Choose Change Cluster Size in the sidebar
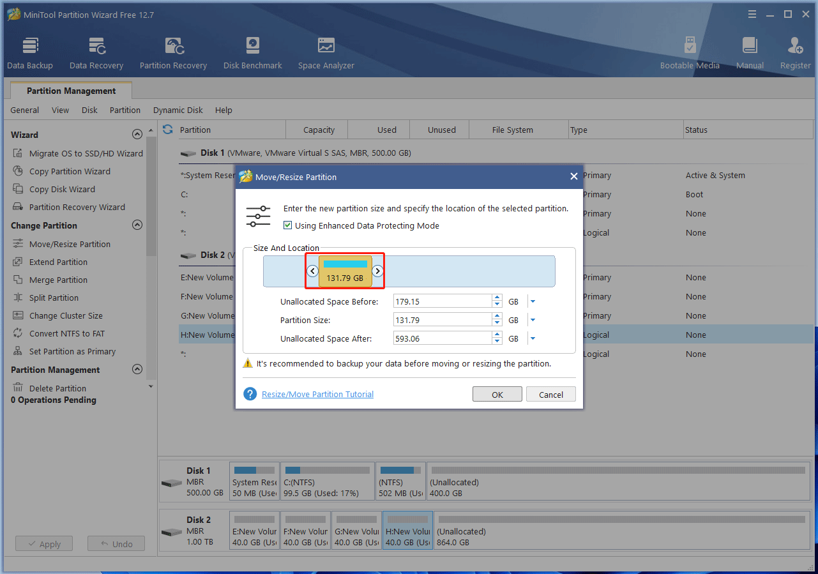 (x=66, y=315)
